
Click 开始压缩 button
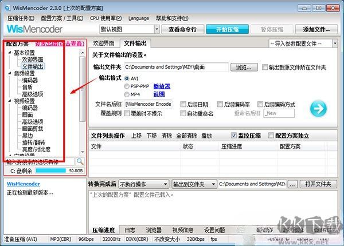(227, 29)
